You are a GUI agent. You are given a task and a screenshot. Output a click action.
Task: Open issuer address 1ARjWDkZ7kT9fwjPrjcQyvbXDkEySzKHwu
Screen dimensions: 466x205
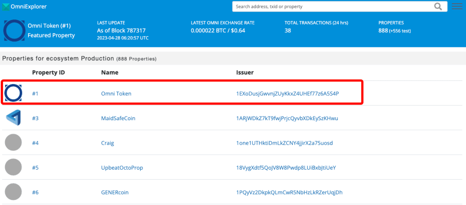click(287, 118)
